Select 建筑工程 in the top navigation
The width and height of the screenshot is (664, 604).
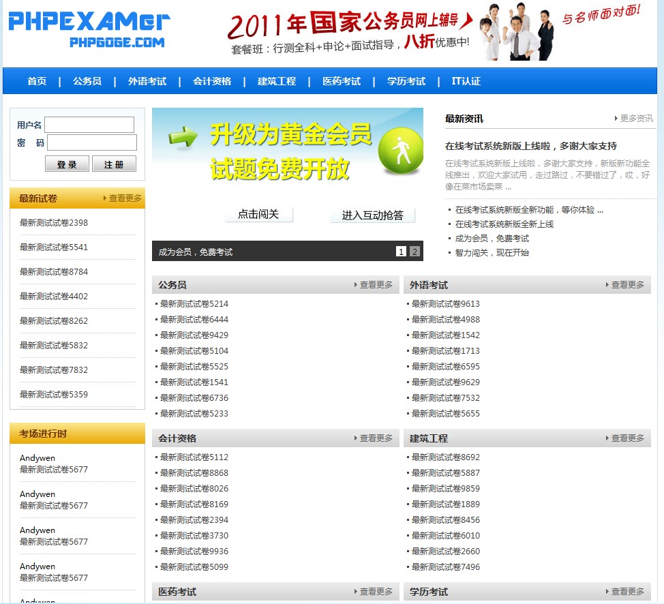[x=277, y=81]
